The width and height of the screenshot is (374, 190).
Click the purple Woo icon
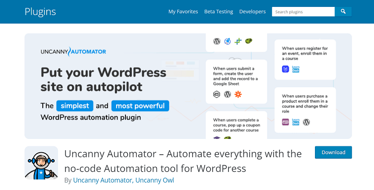285,122
